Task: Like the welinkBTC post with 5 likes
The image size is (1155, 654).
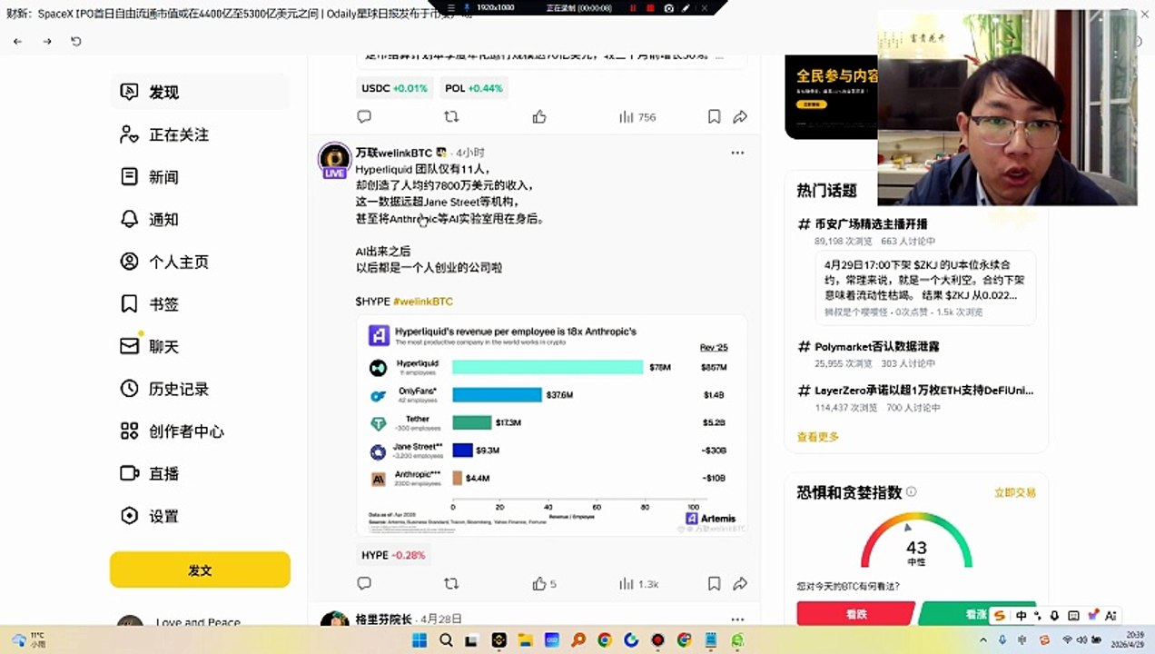Action: click(x=539, y=583)
